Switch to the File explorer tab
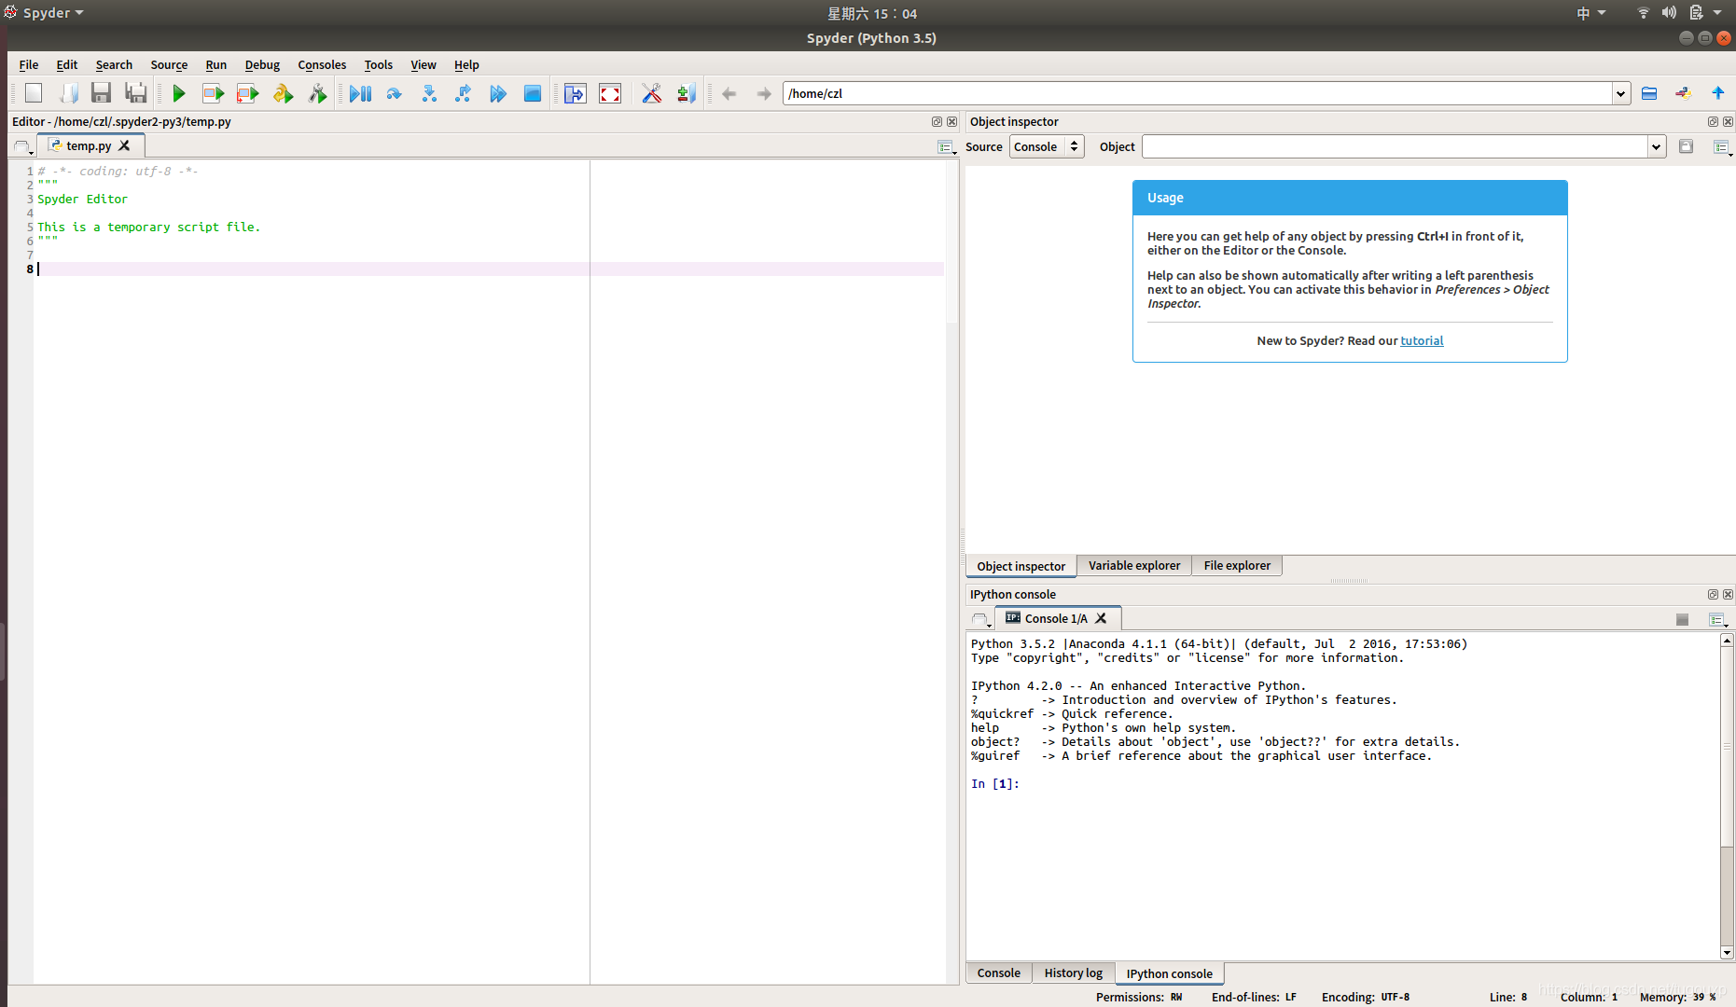The width and height of the screenshot is (1736, 1007). [1237, 565]
